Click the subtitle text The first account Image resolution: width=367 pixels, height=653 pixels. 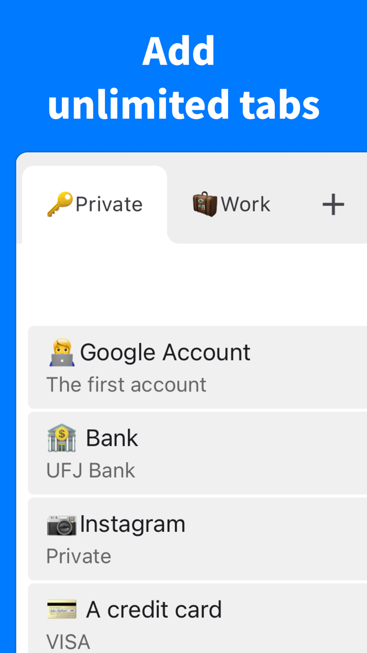(x=126, y=384)
